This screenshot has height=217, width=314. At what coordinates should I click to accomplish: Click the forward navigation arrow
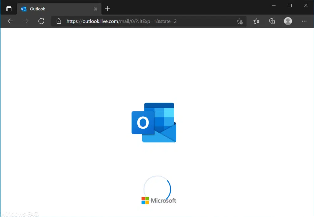(x=26, y=21)
